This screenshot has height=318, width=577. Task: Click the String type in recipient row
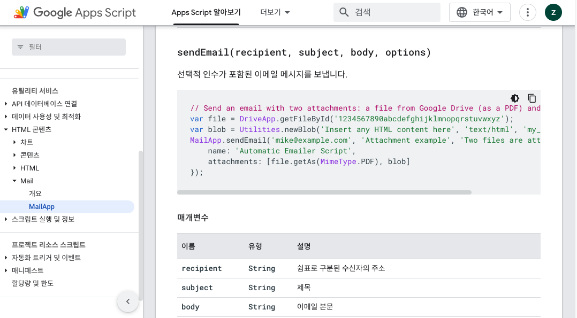coord(262,268)
